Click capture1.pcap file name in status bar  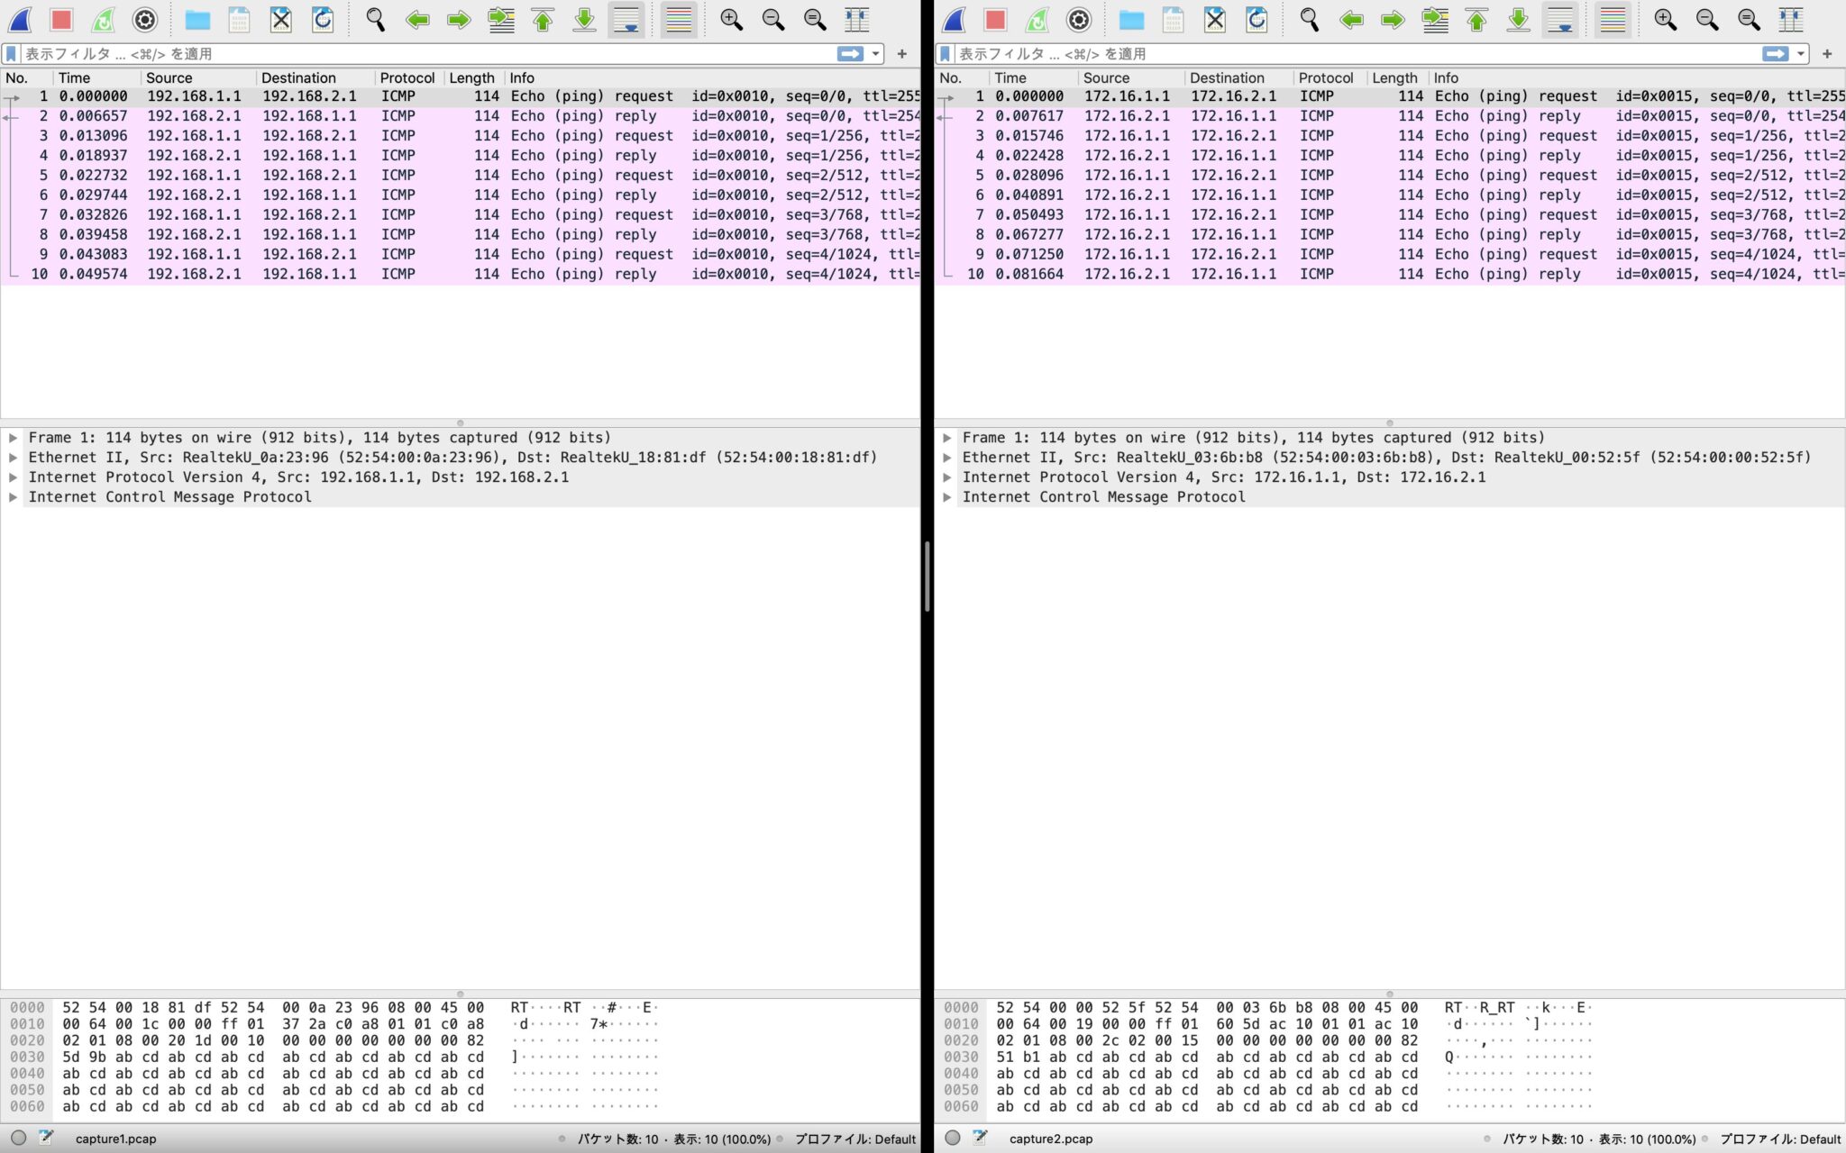(x=116, y=1139)
